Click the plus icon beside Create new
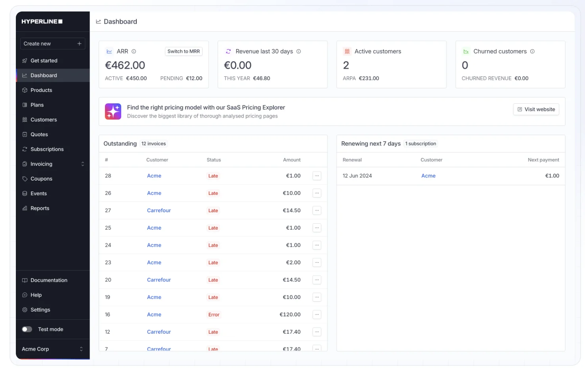The image size is (585, 369). pyautogui.click(x=79, y=44)
